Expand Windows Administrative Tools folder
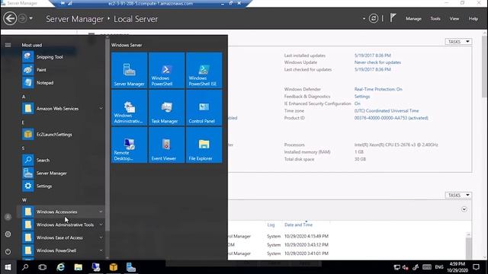The height and width of the screenshot is (274, 488). (61, 225)
